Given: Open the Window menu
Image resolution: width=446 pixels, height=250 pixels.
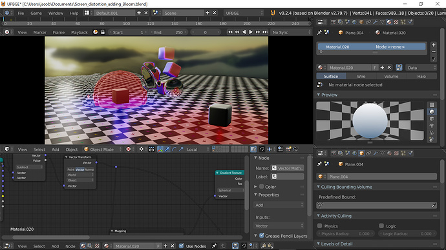Looking at the screenshot, I should (56, 13).
